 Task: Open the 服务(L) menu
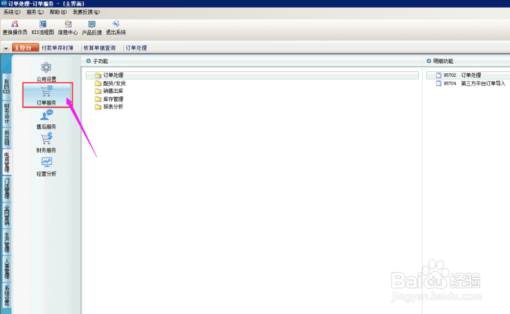(x=35, y=12)
